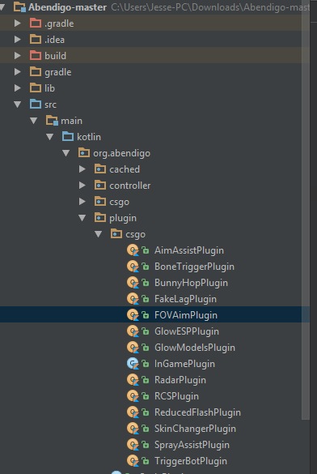This screenshot has height=474, width=317.
Task: Click the green lock icon beside RadarPlugin
Action: point(146,380)
